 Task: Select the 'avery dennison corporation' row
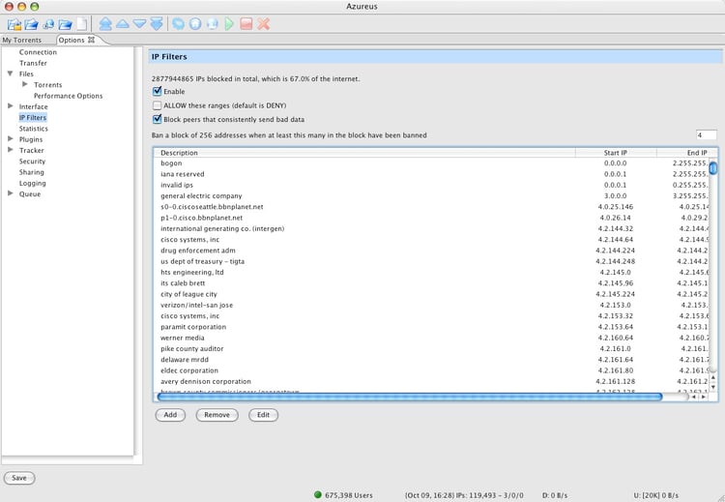(x=431, y=382)
